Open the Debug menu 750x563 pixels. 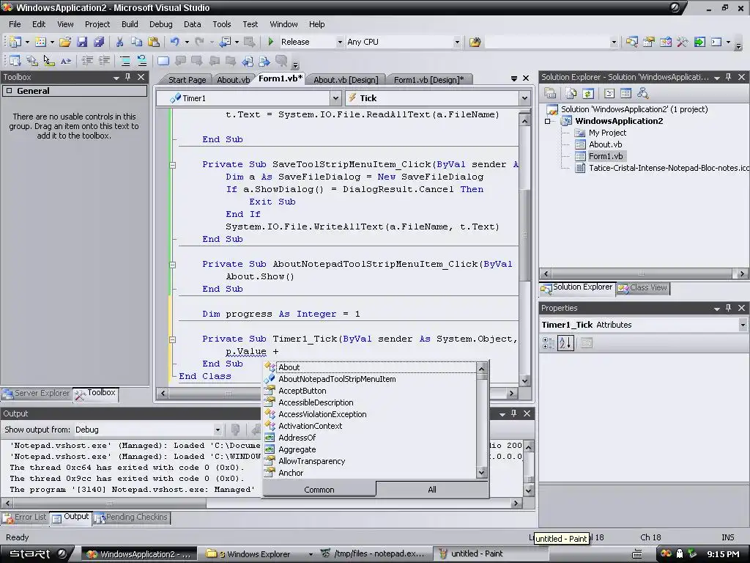(x=160, y=24)
